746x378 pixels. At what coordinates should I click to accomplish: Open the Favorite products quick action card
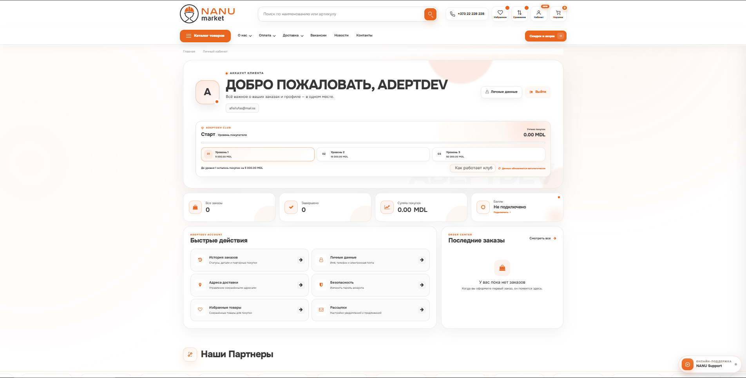click(249, 310)
